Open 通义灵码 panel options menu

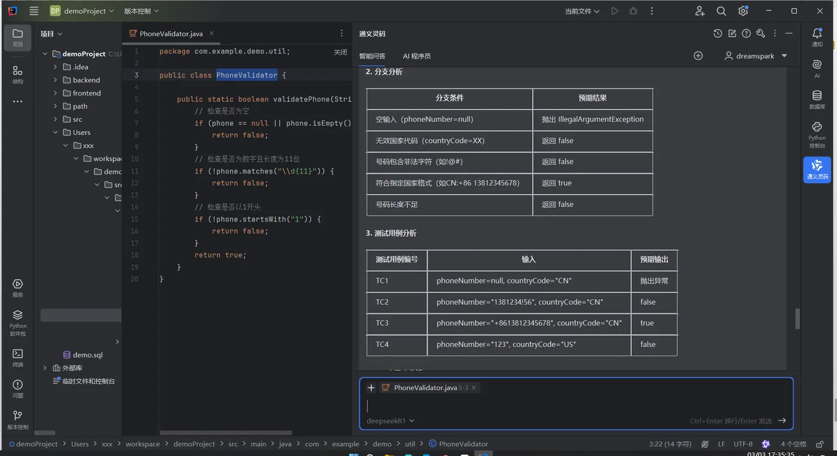coord(775,33)
